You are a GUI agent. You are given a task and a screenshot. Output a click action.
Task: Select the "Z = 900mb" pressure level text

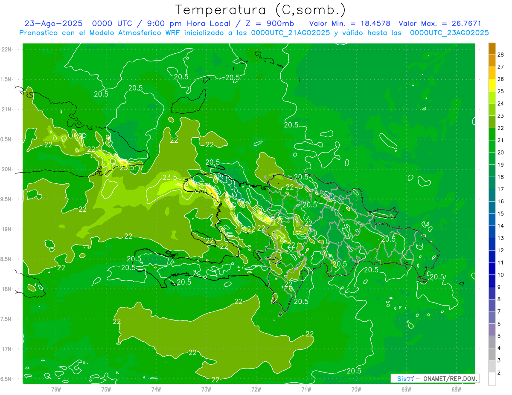pyautogui.click(x=269, y=23)
